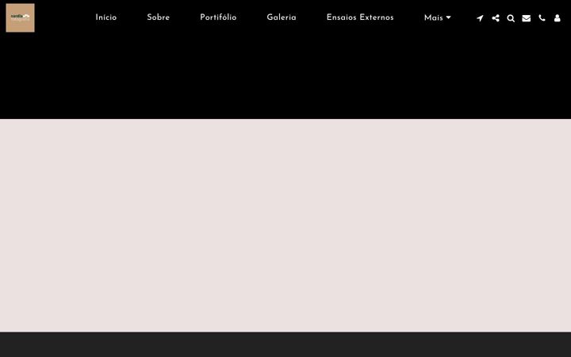The image size is (571, 357).
Task: Open the share icon
Action: [496, 18]
